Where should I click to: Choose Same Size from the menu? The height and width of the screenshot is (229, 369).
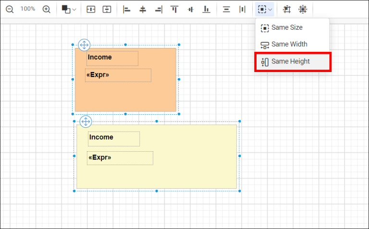pyautogui.click(x=292, y=27)
